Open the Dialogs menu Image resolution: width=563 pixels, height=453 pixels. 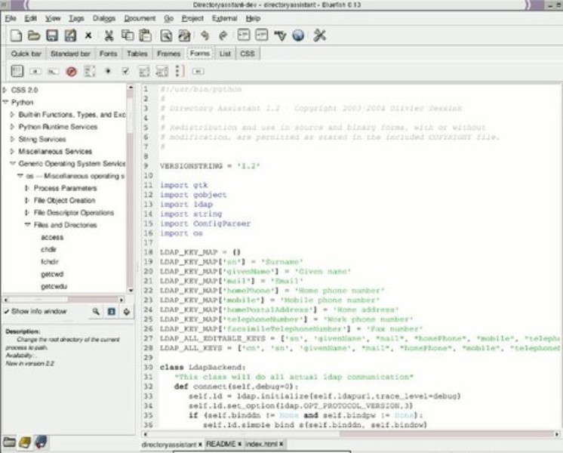[x=103, y=18]
